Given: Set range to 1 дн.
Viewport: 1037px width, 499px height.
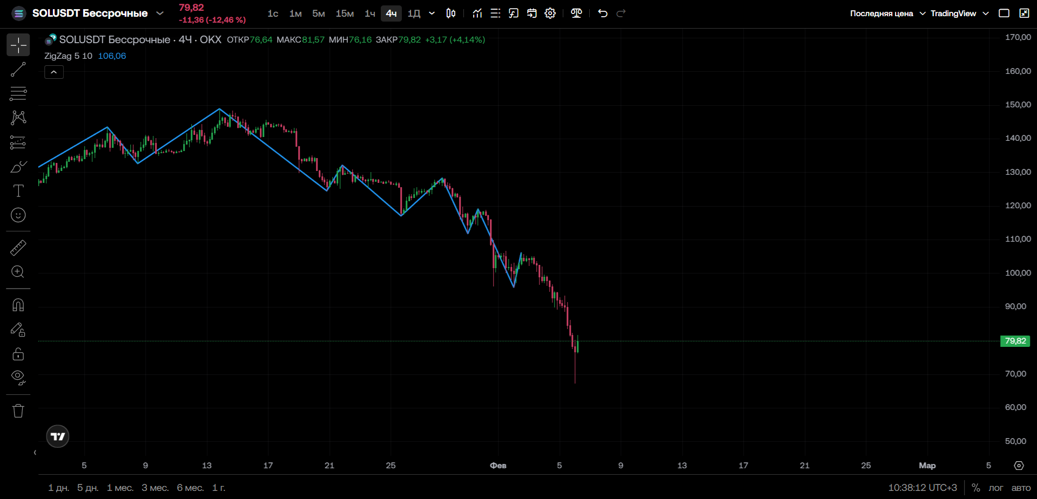Looking at the screenshot, I should tap(58, 488).
